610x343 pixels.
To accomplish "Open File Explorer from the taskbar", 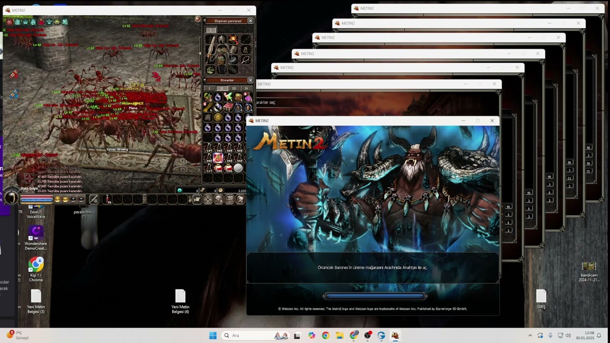I will [x=339, y=335].
